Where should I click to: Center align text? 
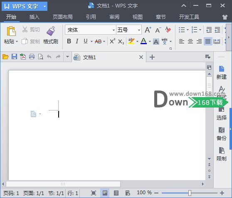(190, 41)
